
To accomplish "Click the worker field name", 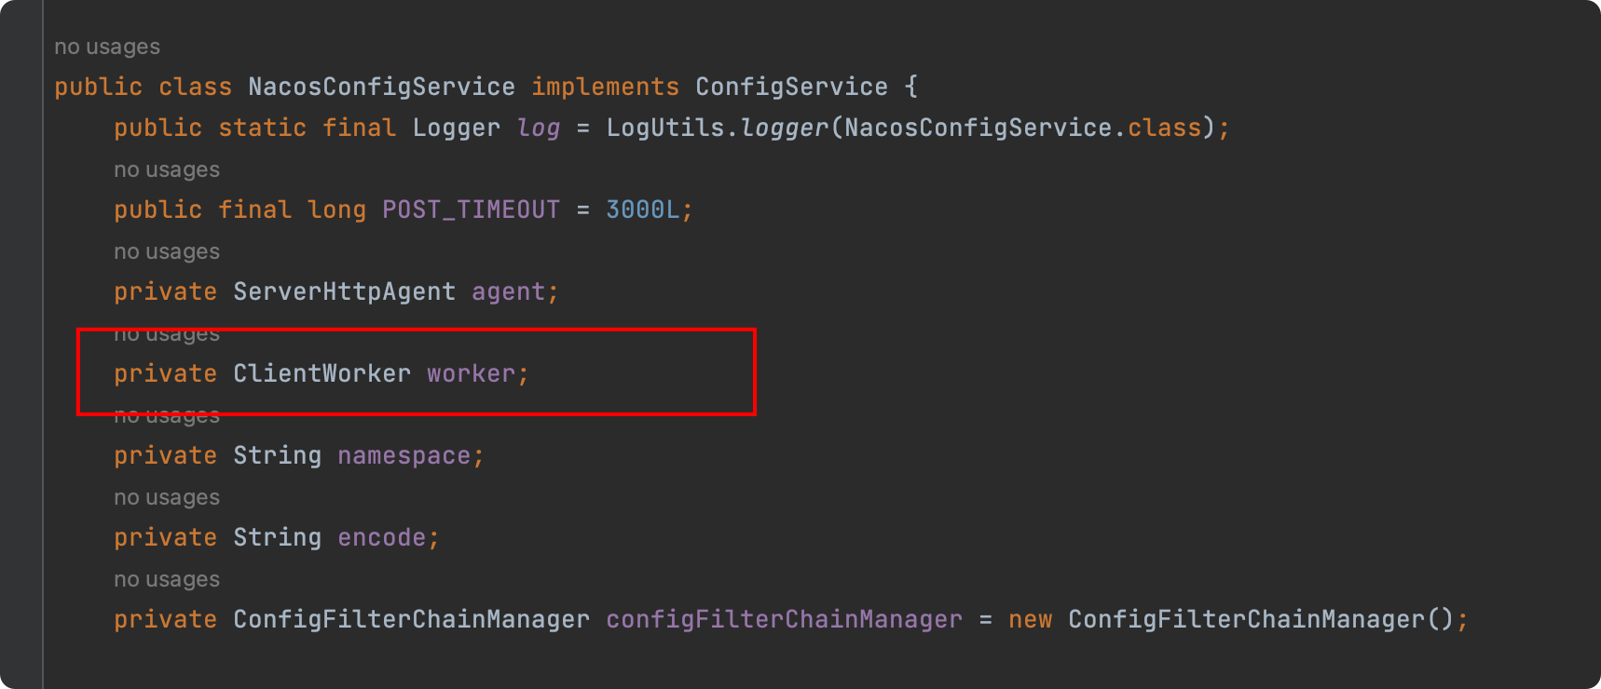I will 471,373.
